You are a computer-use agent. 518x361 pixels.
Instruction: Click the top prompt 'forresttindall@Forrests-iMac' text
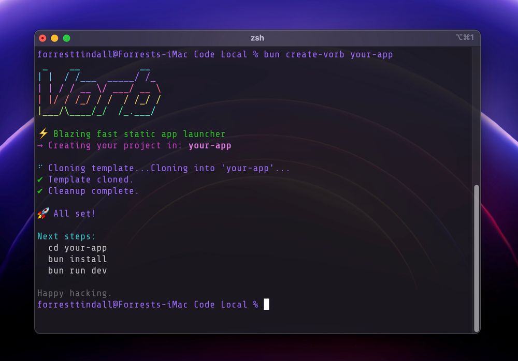pos(112,54)
